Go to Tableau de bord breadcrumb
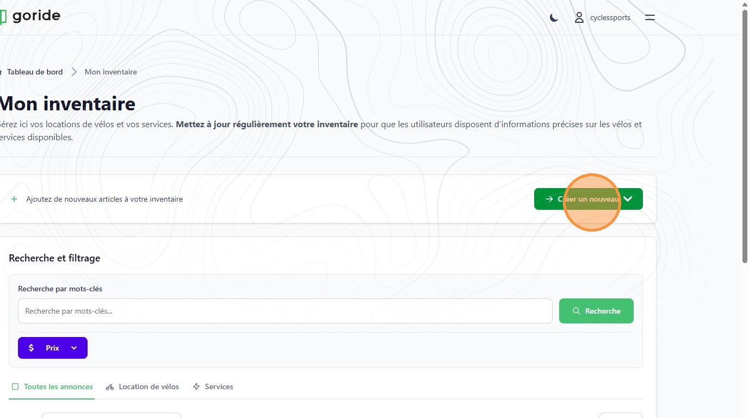The height and width of the screenshot is (418, 749). coord(35,72)
